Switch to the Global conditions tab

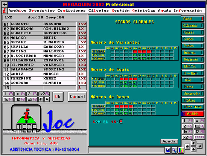pos(192,19)
